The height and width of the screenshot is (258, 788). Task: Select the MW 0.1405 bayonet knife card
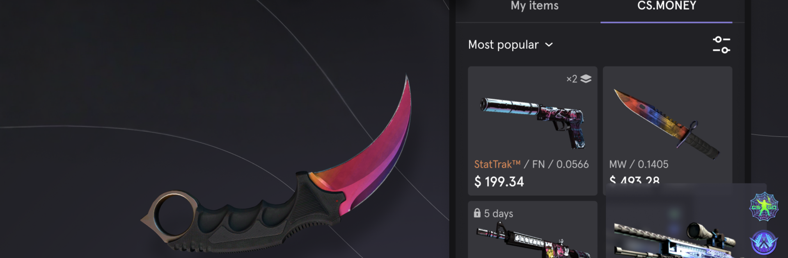(x=667, y=125)
